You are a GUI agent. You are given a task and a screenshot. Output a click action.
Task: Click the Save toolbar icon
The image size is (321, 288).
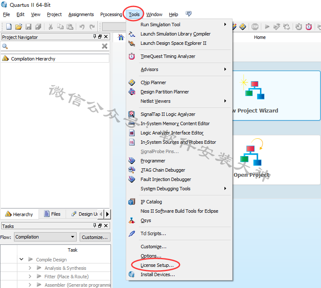[x=28, y=27]
